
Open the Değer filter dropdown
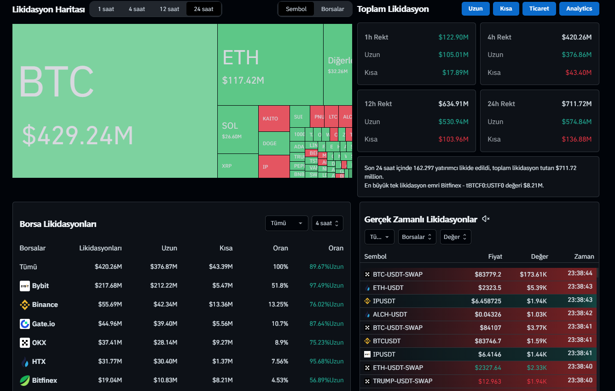pyautogui.click(x=455, y=237)
